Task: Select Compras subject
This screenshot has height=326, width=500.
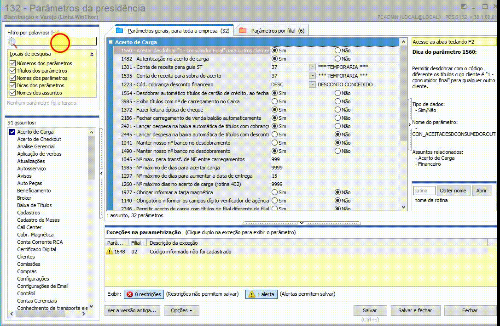Action: [27, 271]
